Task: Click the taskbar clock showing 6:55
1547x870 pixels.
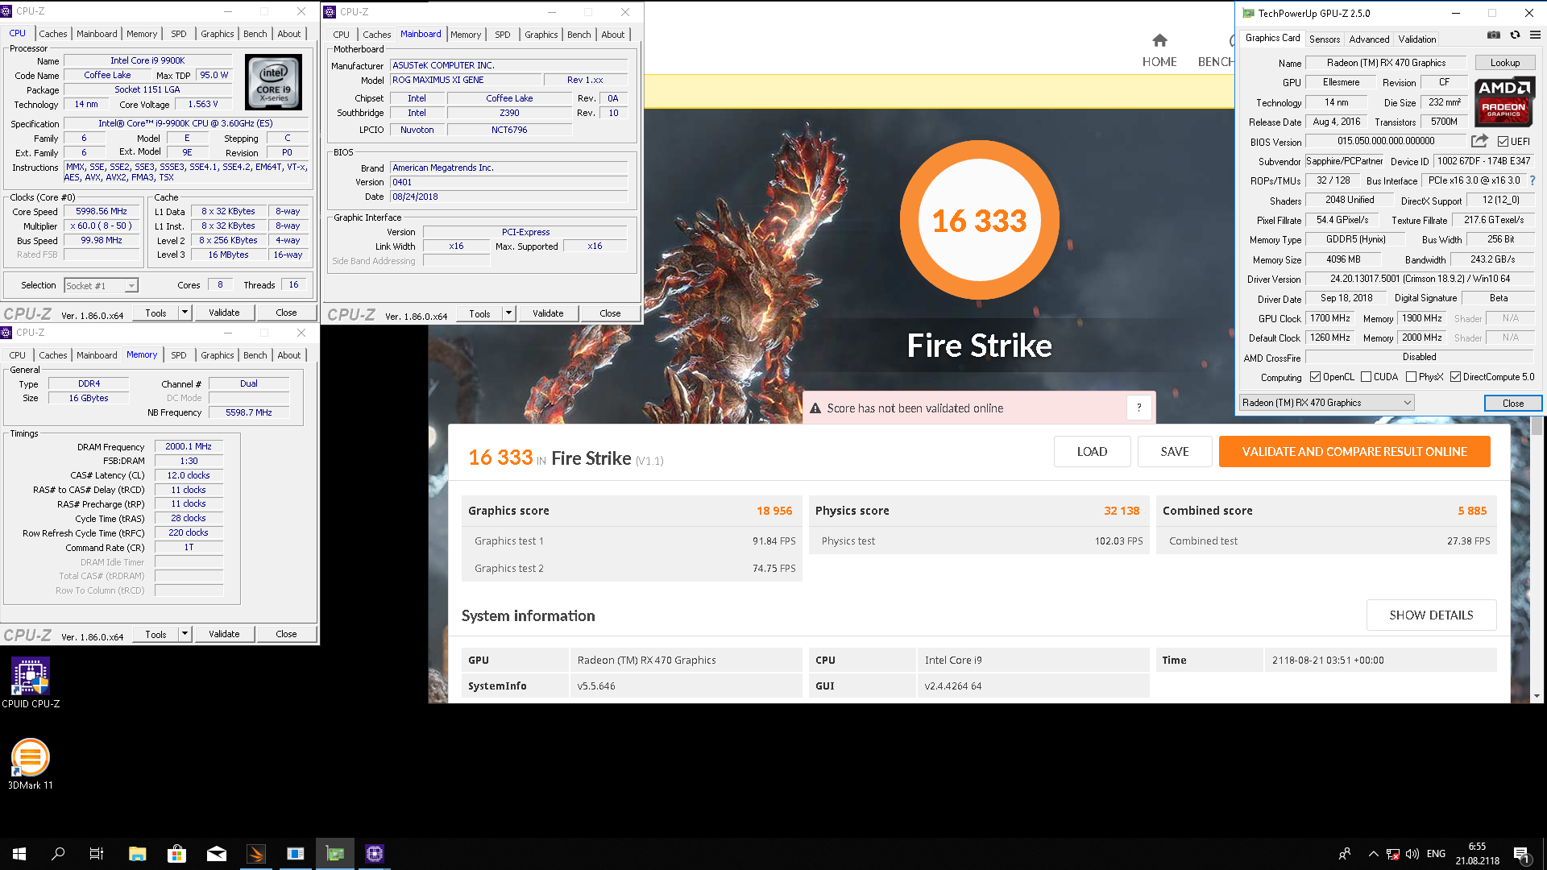Action: [1477, 854]
